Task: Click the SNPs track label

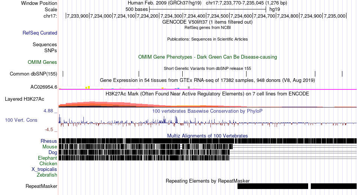Action: point(51,50)
